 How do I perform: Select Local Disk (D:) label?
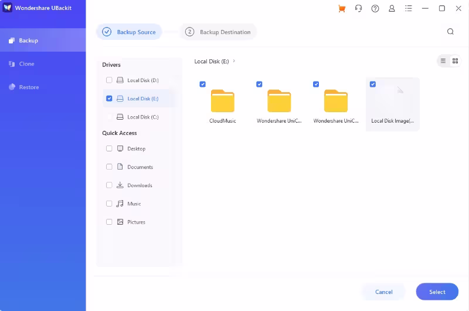pyautogui.click(x=143, y=80)
